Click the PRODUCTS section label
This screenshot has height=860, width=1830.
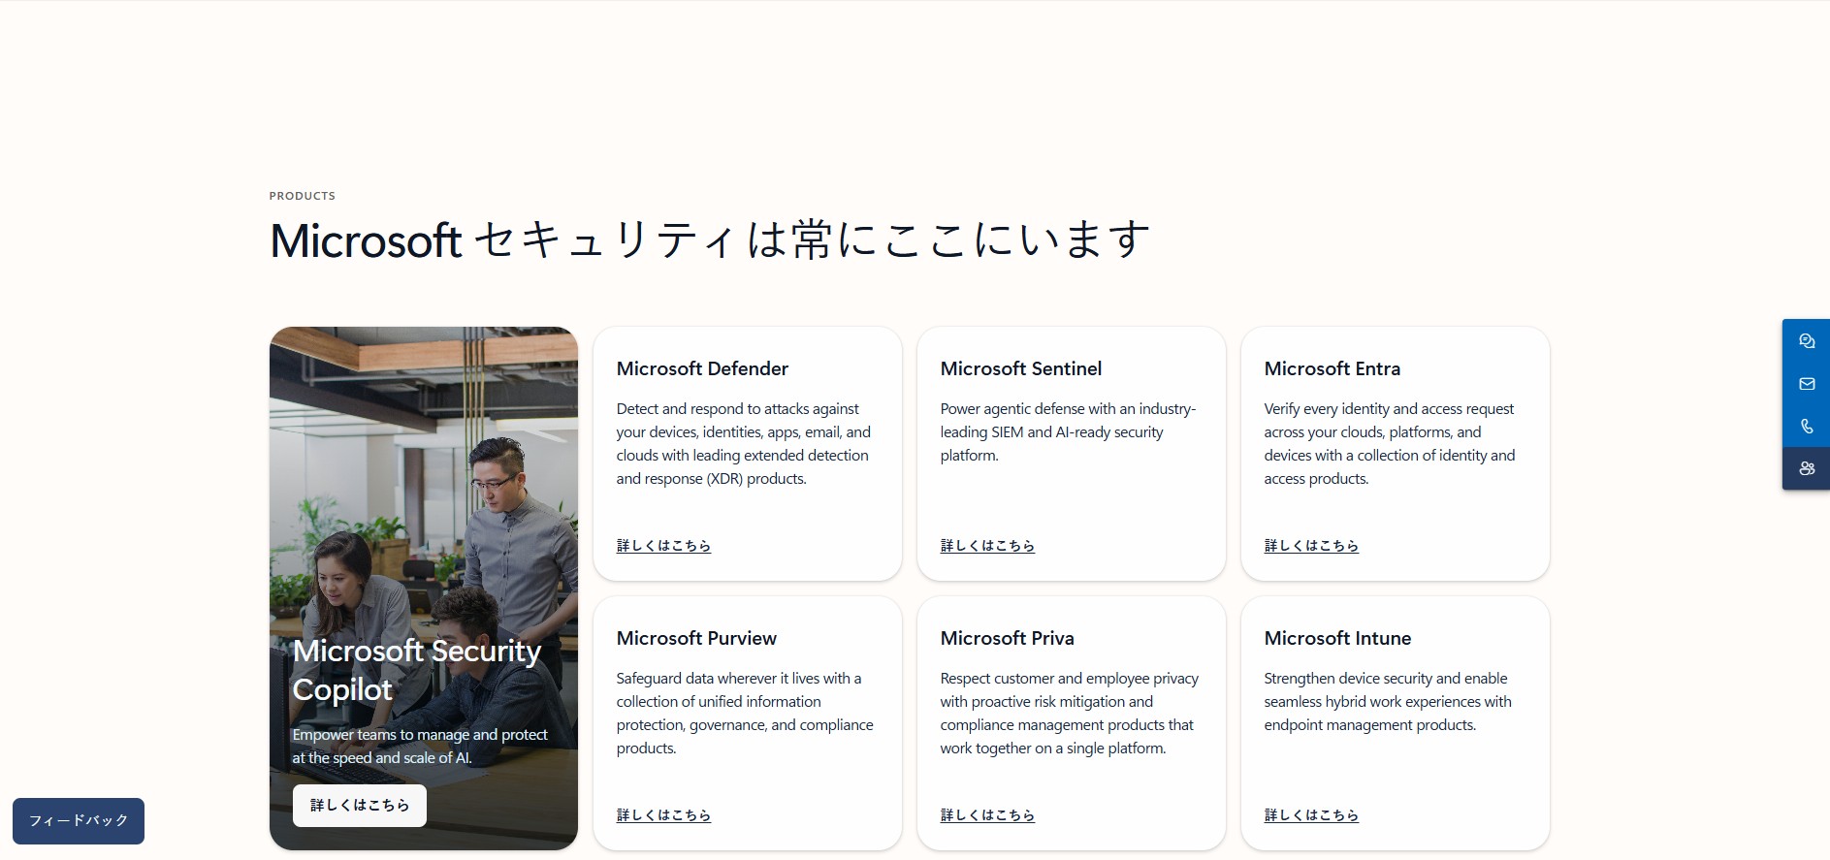(x=303, y=196)
